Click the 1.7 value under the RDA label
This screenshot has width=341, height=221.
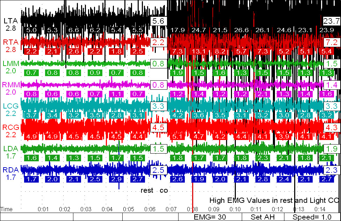(11, 177)
